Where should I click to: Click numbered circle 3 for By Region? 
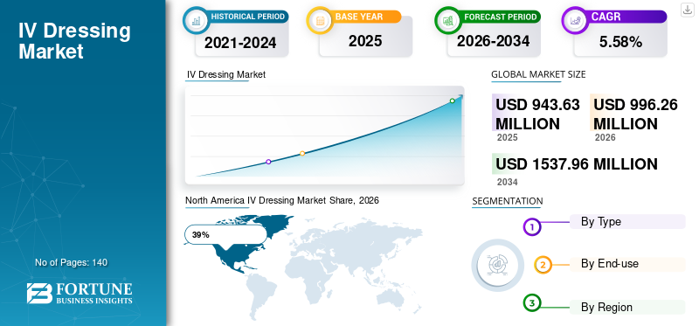click(531, 303)
